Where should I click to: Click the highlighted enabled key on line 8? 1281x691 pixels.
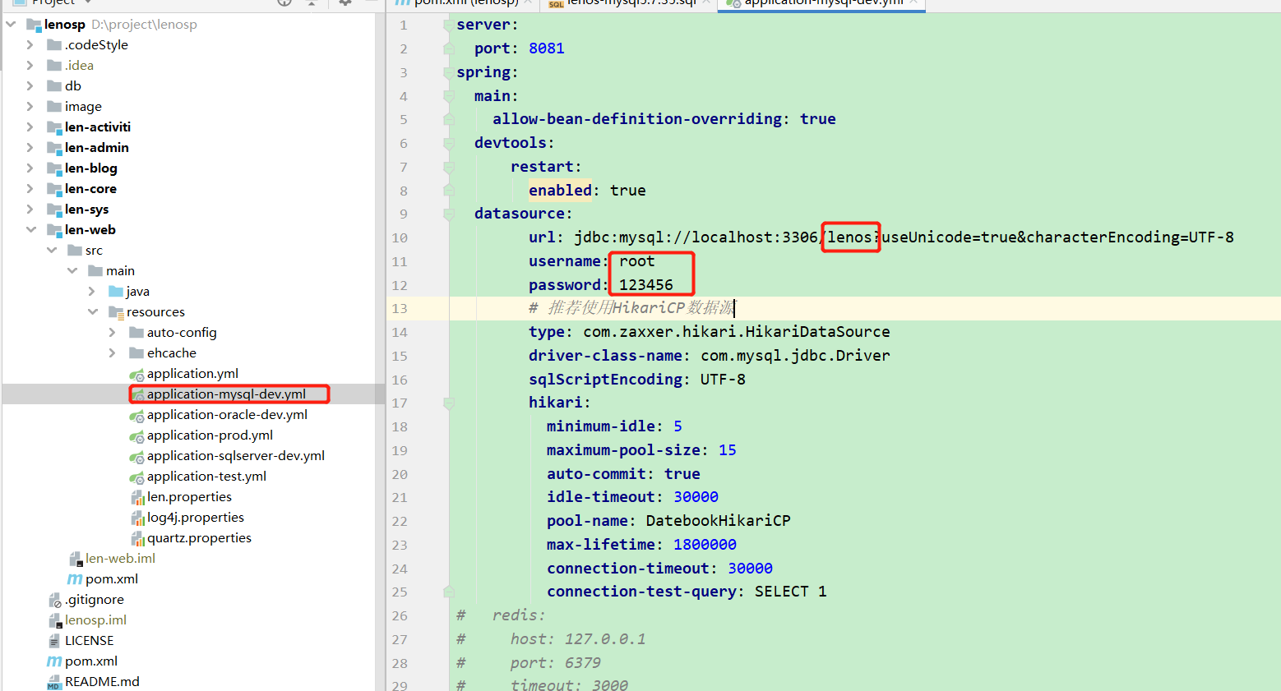[560, 191]
